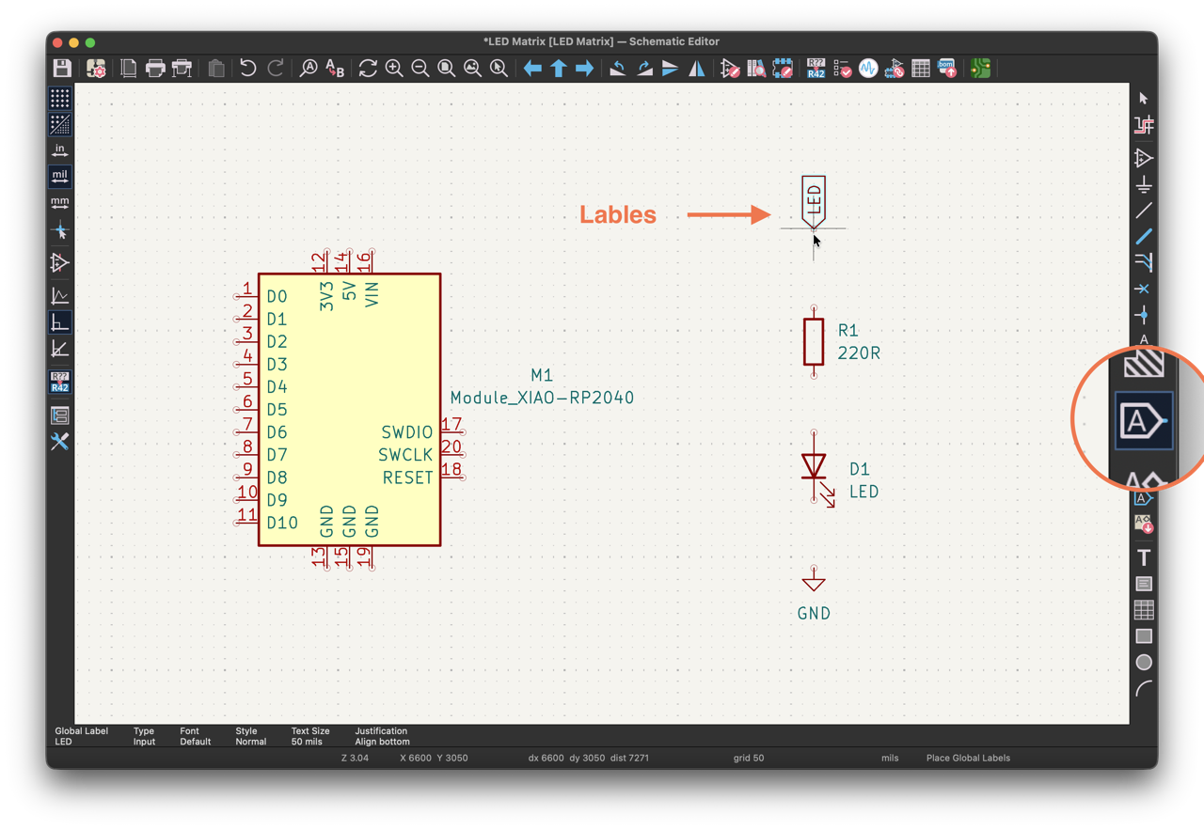Switch units to inches
Viewport: 1204px width, 830px height.
pyautogui.click(x=60, y=150)
